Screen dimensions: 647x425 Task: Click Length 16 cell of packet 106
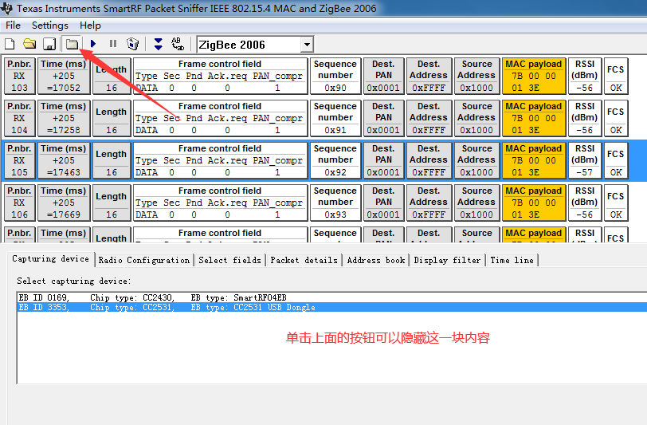click(112, 203)
